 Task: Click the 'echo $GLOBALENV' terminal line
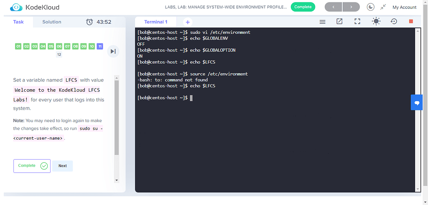click(x=183, y=38)
